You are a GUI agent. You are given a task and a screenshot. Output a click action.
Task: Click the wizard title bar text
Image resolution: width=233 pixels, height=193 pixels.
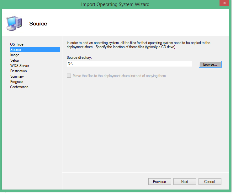point(115,4)
